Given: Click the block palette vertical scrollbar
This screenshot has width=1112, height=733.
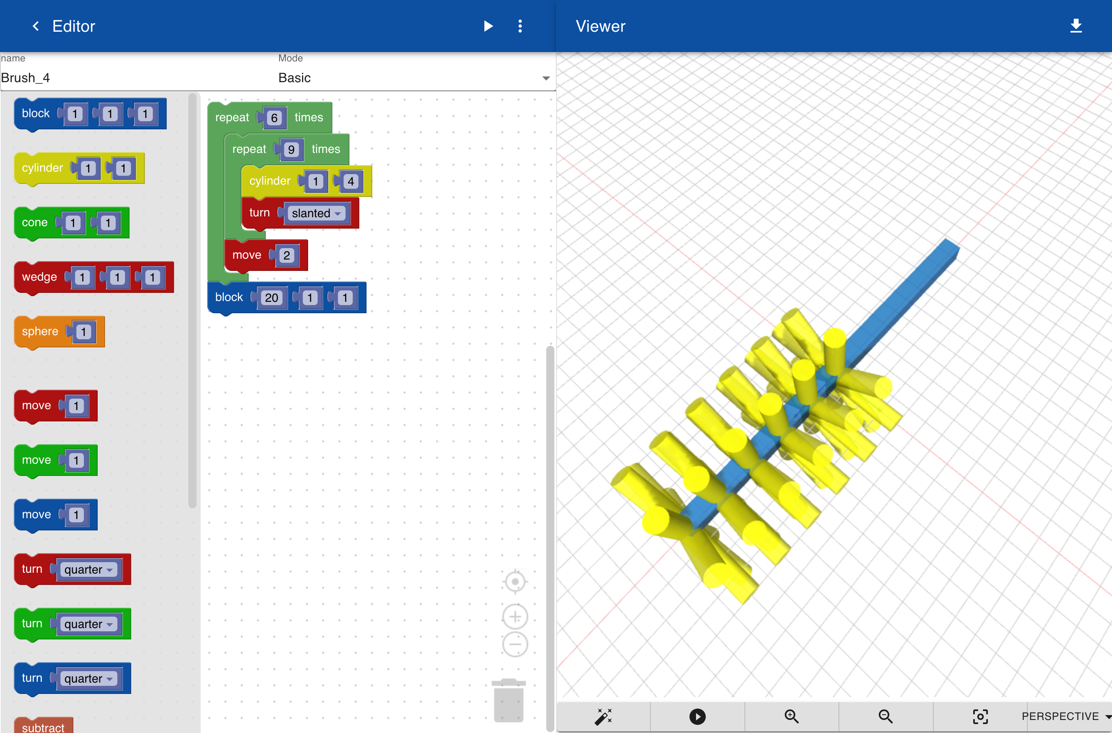Looking at the screenshot, I should tap(192, 300).
